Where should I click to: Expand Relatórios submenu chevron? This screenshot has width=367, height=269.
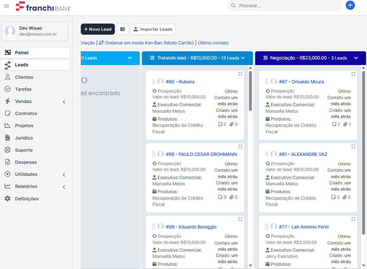[64, 187]
